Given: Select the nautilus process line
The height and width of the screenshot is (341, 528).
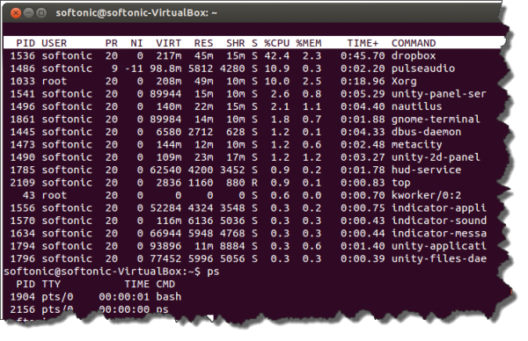Looking at the screenshot, I should click(x=249, y=106).
